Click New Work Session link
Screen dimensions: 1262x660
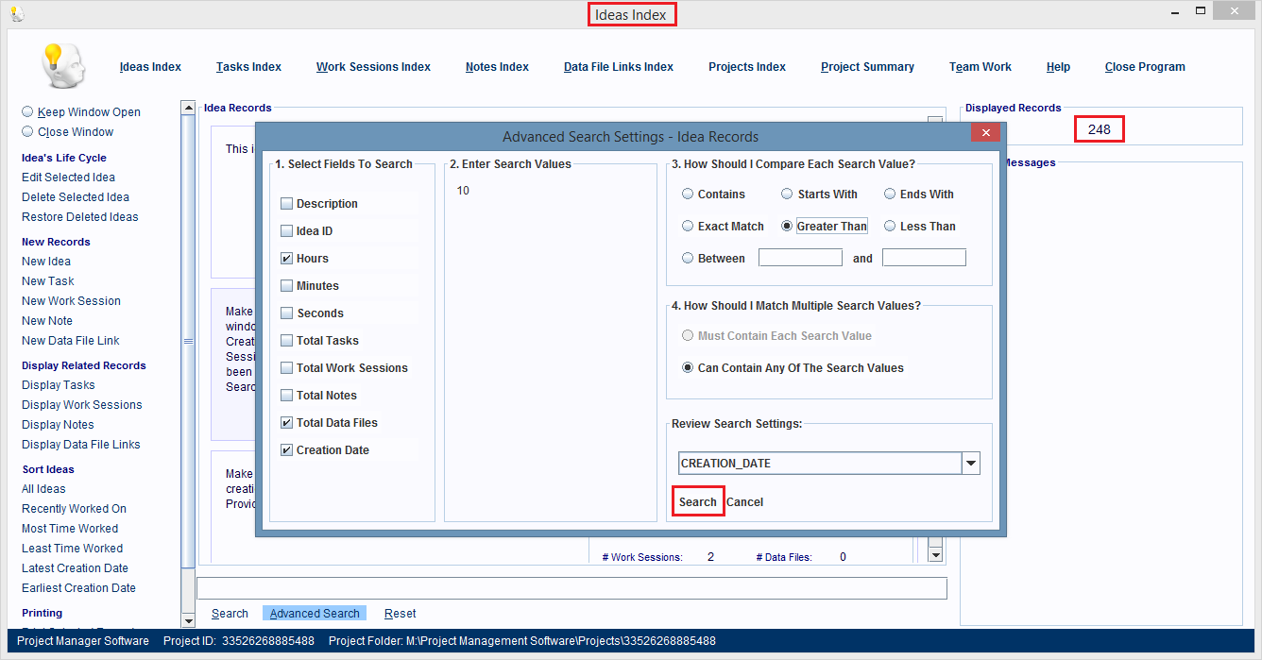71,301
